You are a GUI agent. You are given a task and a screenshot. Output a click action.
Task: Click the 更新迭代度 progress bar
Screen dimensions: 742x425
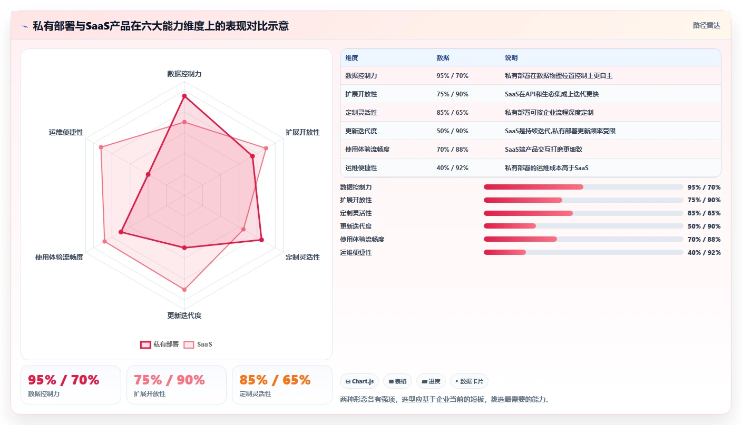tap(583, 226)
